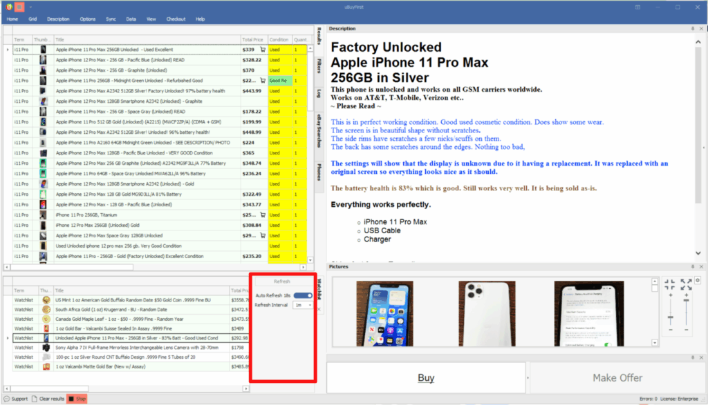Click the red stop icon in title bar
708x405 pixels.
(19, 7)
